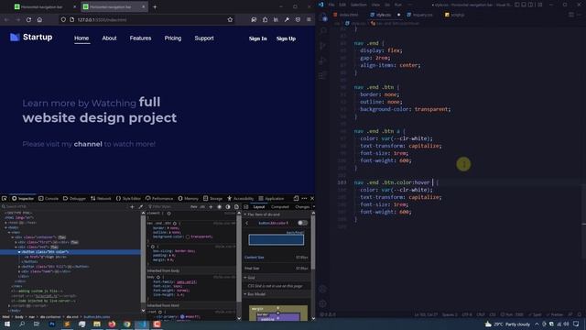Select the highlighted button btn color node
The image size is (586, 330).
pos(71,252)
